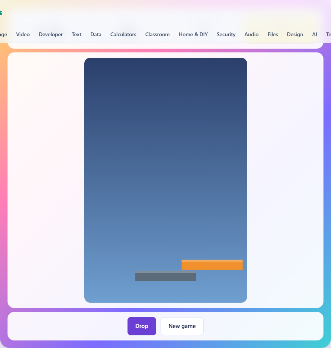The image size is (331, 348).
Task: Select the Classroom category
Action: 158,34
